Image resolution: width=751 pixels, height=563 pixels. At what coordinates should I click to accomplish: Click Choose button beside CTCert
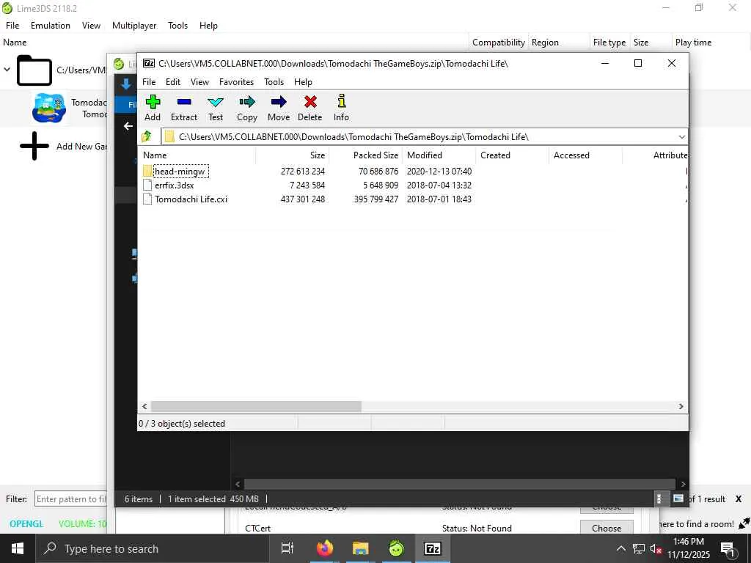[607, 528]
